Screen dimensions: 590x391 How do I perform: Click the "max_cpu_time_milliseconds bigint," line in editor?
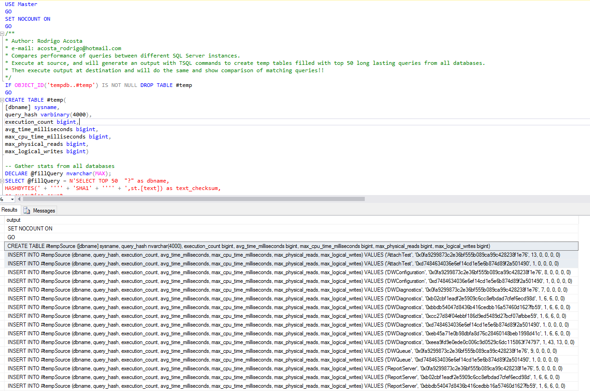tap(58, 137)
